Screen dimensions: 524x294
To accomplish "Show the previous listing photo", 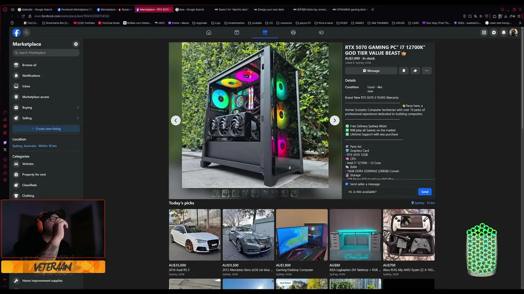I will [x=176, y=120].
